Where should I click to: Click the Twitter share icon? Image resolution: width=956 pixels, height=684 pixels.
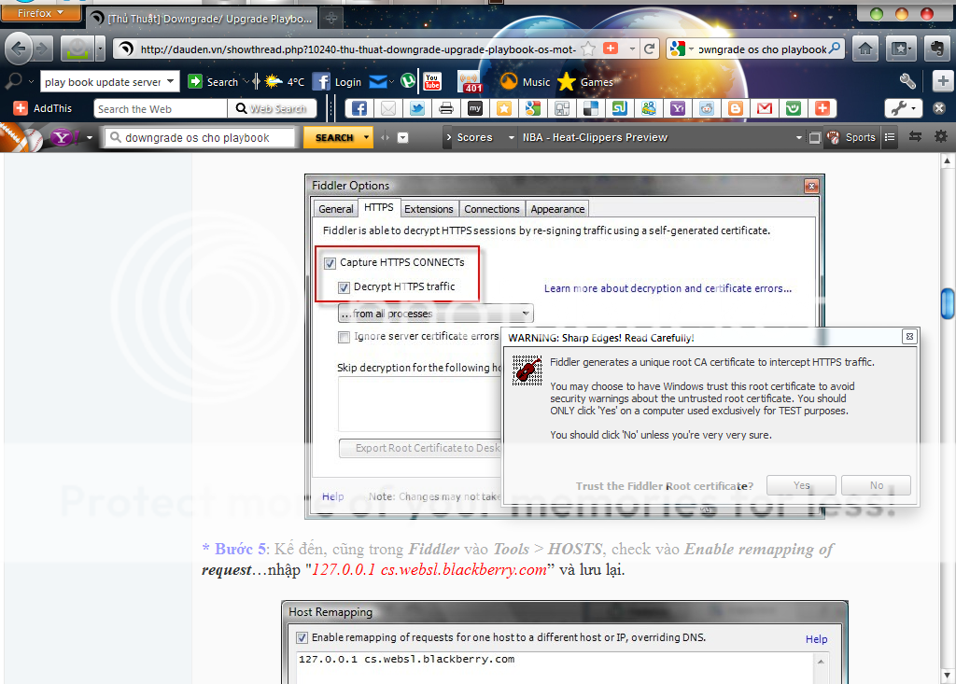tap(417, 109)
